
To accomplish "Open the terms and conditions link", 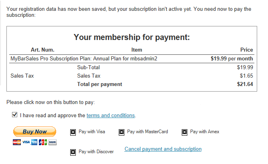I will coord(111,116).
